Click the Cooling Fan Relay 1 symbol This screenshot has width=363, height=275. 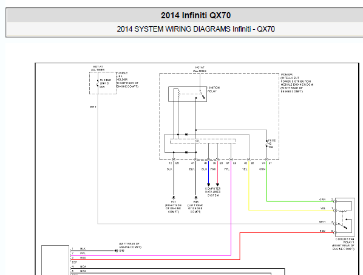(x=345, y=217)
